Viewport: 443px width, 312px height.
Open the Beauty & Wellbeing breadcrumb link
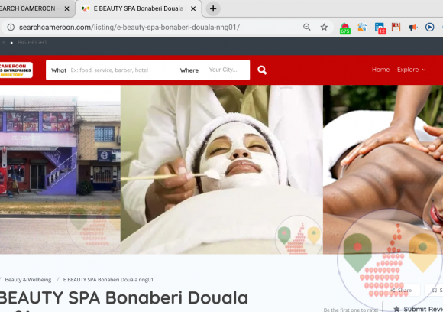click(x=28, y=280)
